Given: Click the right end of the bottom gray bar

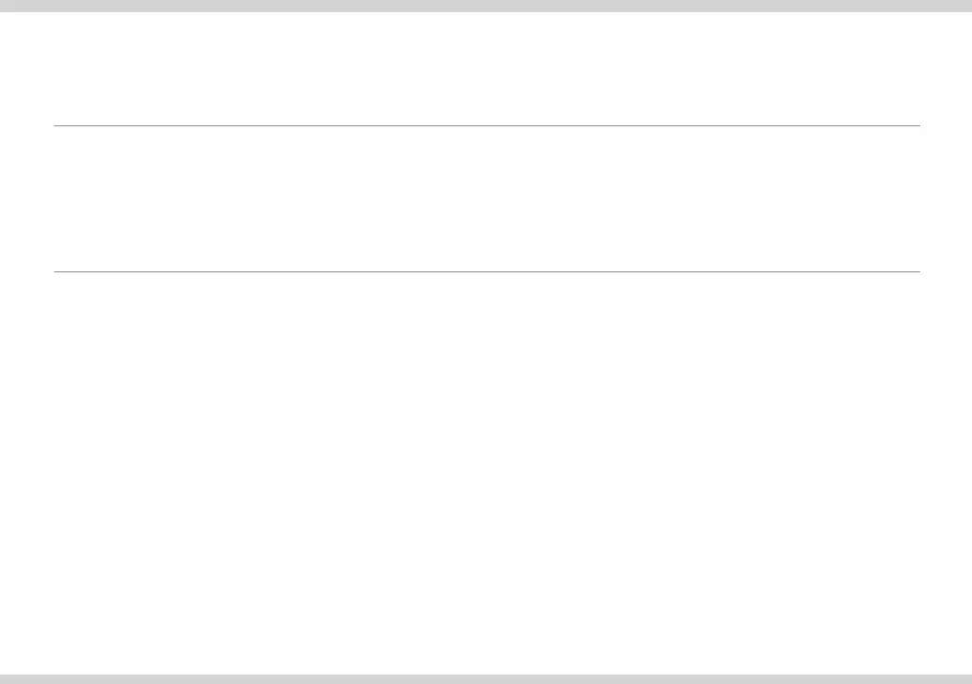Looking at the screenshot, I should click(966, 678).
